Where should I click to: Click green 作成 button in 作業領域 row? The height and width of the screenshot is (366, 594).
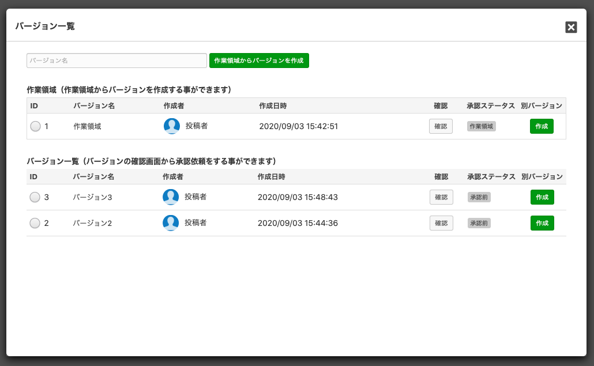(542, 126)
